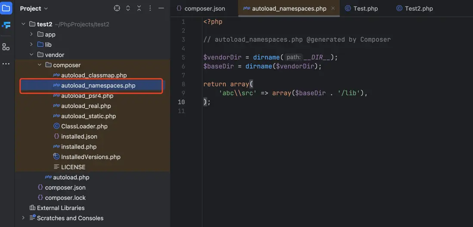Expand the lib folder
The image size is (473, 227).
click(x=31, y=45)
